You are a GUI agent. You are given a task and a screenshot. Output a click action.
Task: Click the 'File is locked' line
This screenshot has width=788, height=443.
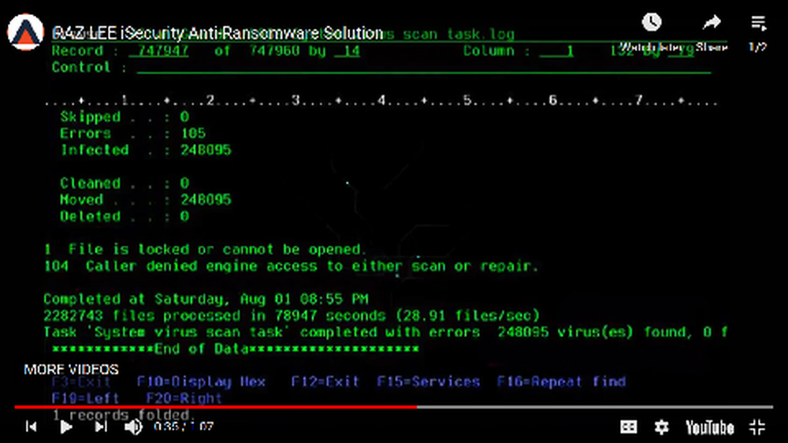click(x=206, y=249)
